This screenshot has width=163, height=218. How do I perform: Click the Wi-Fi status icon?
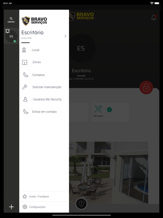coord(152,3)
